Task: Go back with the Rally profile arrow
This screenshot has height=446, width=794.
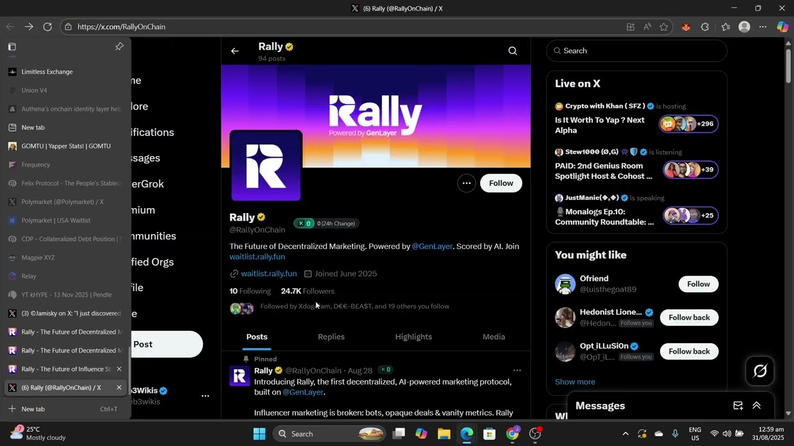Action: click(x=234, y=51)
